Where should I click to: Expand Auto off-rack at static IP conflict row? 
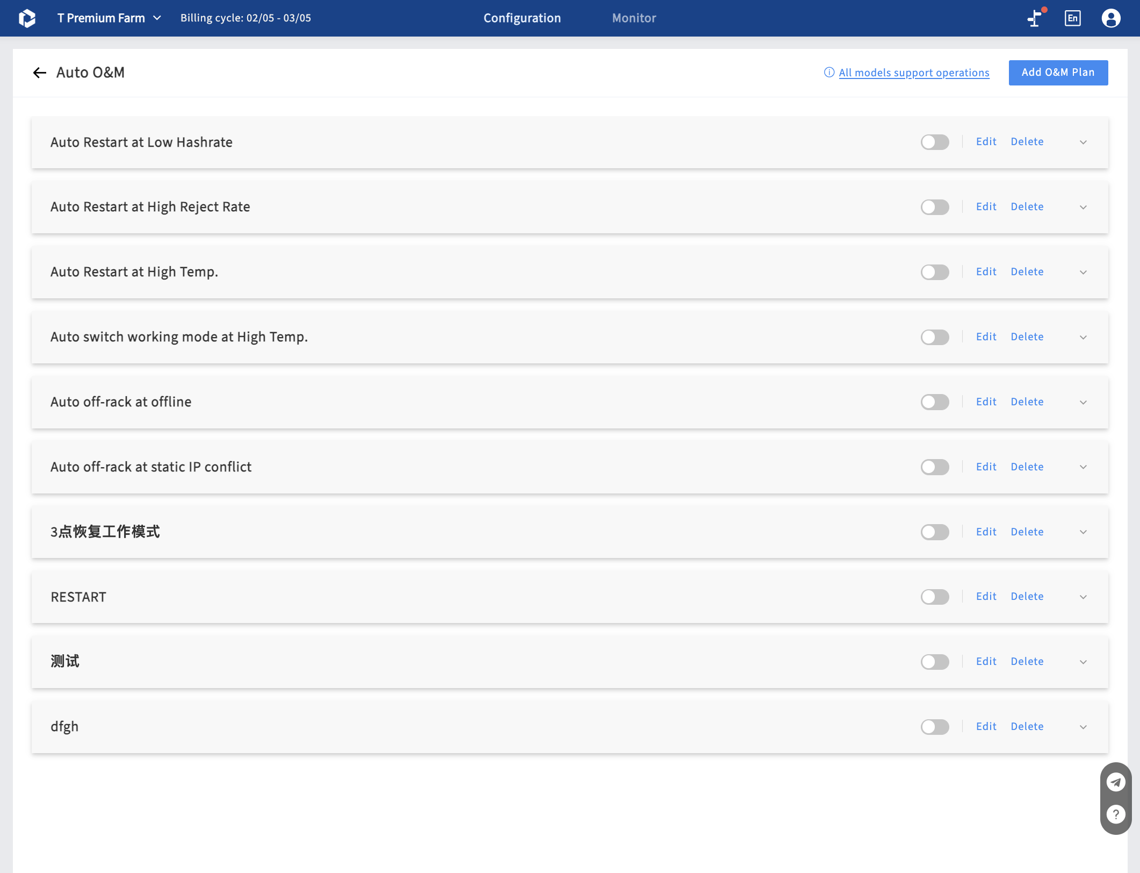click(1083, 468)
